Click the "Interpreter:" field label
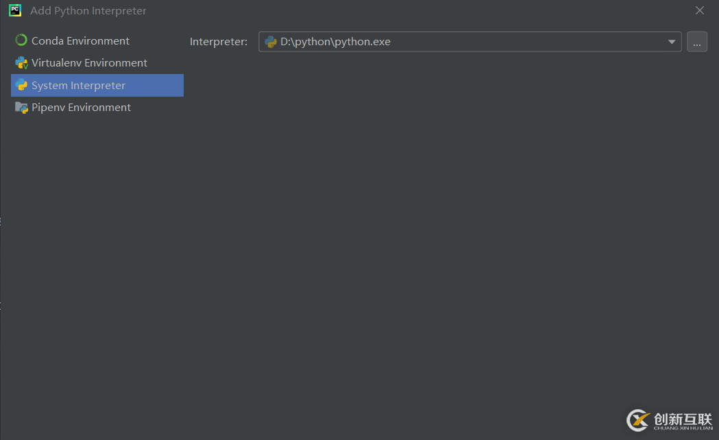719x440 pixels. [x=219, y=42]
